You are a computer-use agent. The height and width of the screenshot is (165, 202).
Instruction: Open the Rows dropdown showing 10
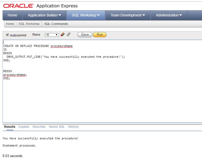[52, 35]
